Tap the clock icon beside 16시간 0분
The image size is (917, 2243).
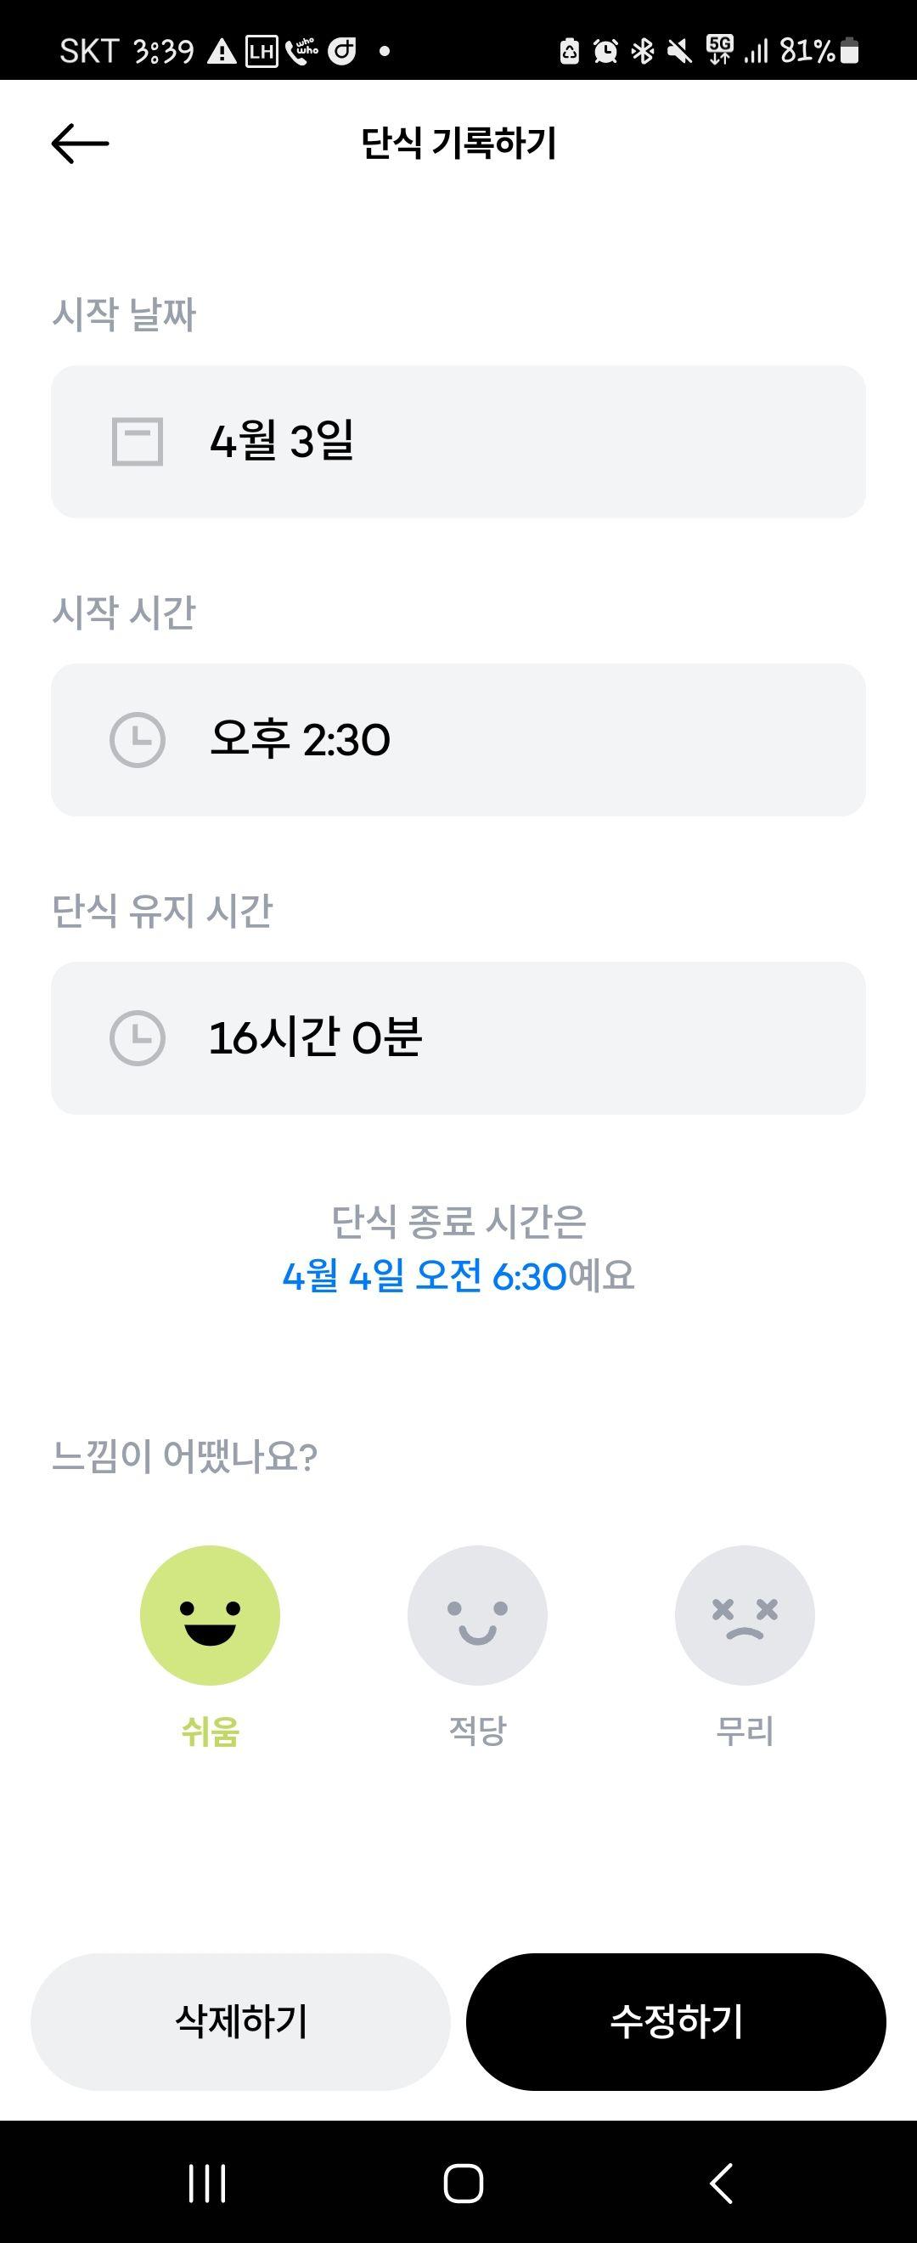[x=138, y=1038]
